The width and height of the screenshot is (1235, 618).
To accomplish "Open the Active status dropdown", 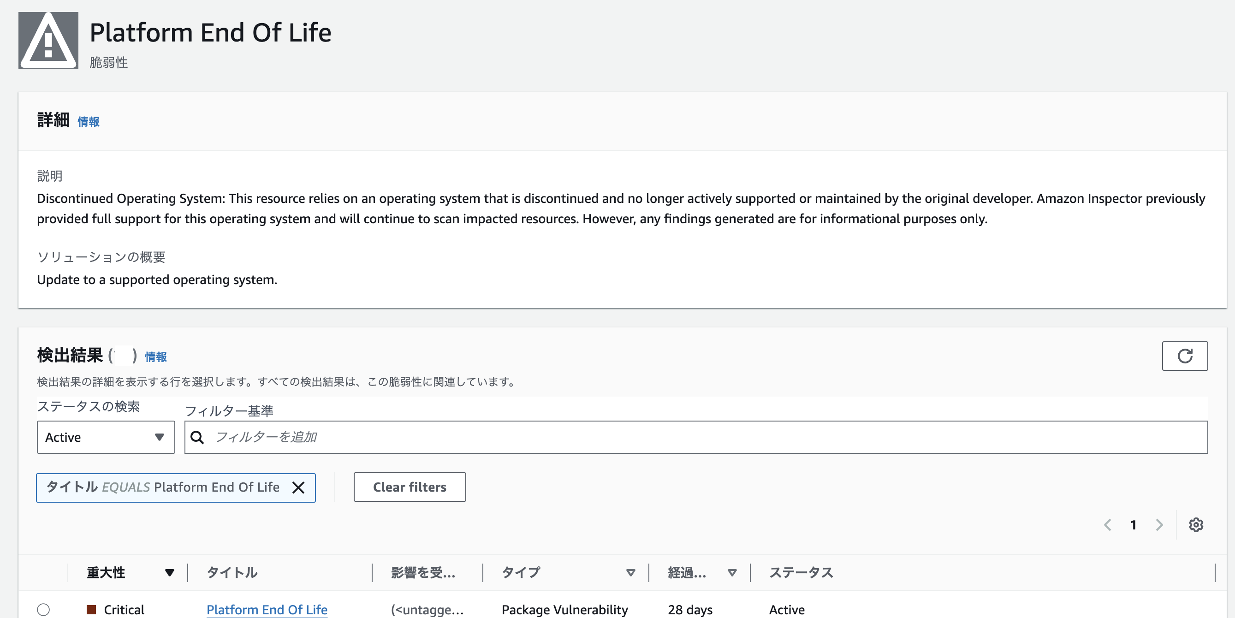I will tap(106, 437).
